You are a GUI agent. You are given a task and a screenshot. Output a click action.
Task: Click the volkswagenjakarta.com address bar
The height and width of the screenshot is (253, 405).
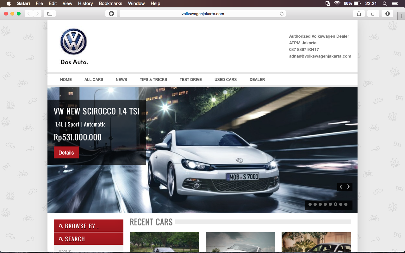click(202, 14)
